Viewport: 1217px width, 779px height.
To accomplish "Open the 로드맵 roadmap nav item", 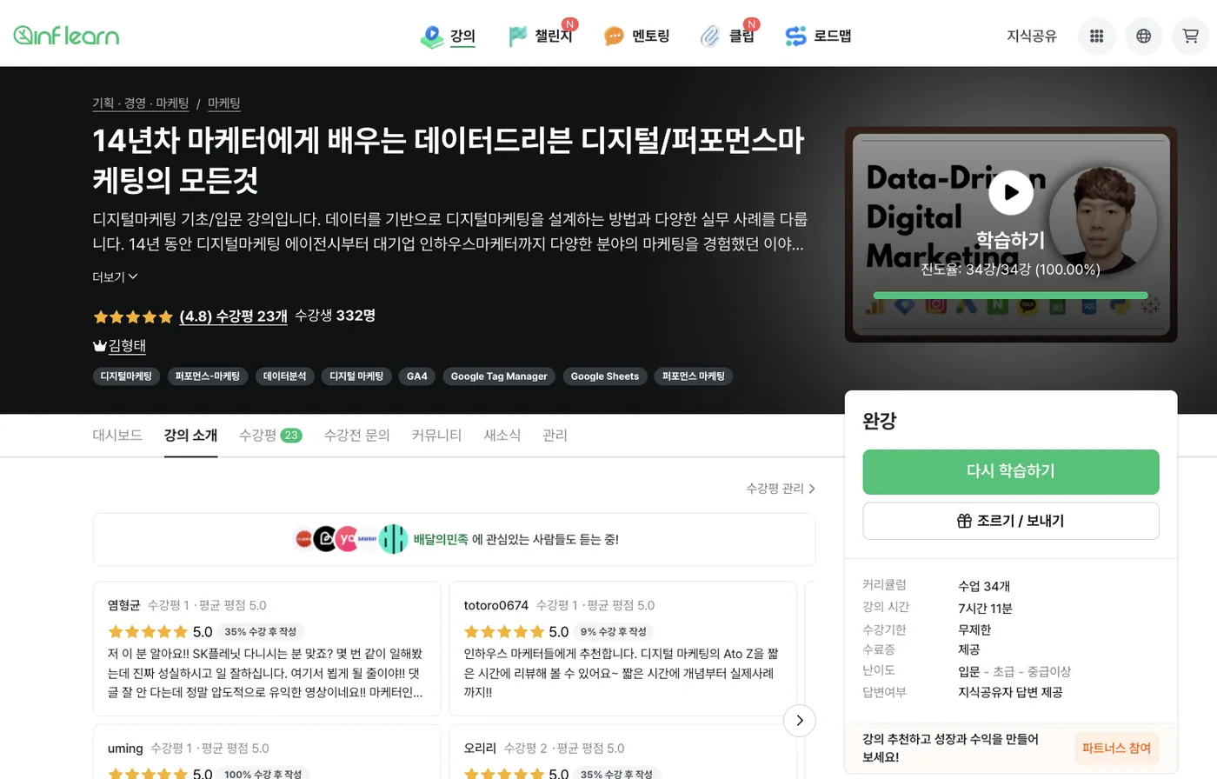I will (x=818, y=36).
